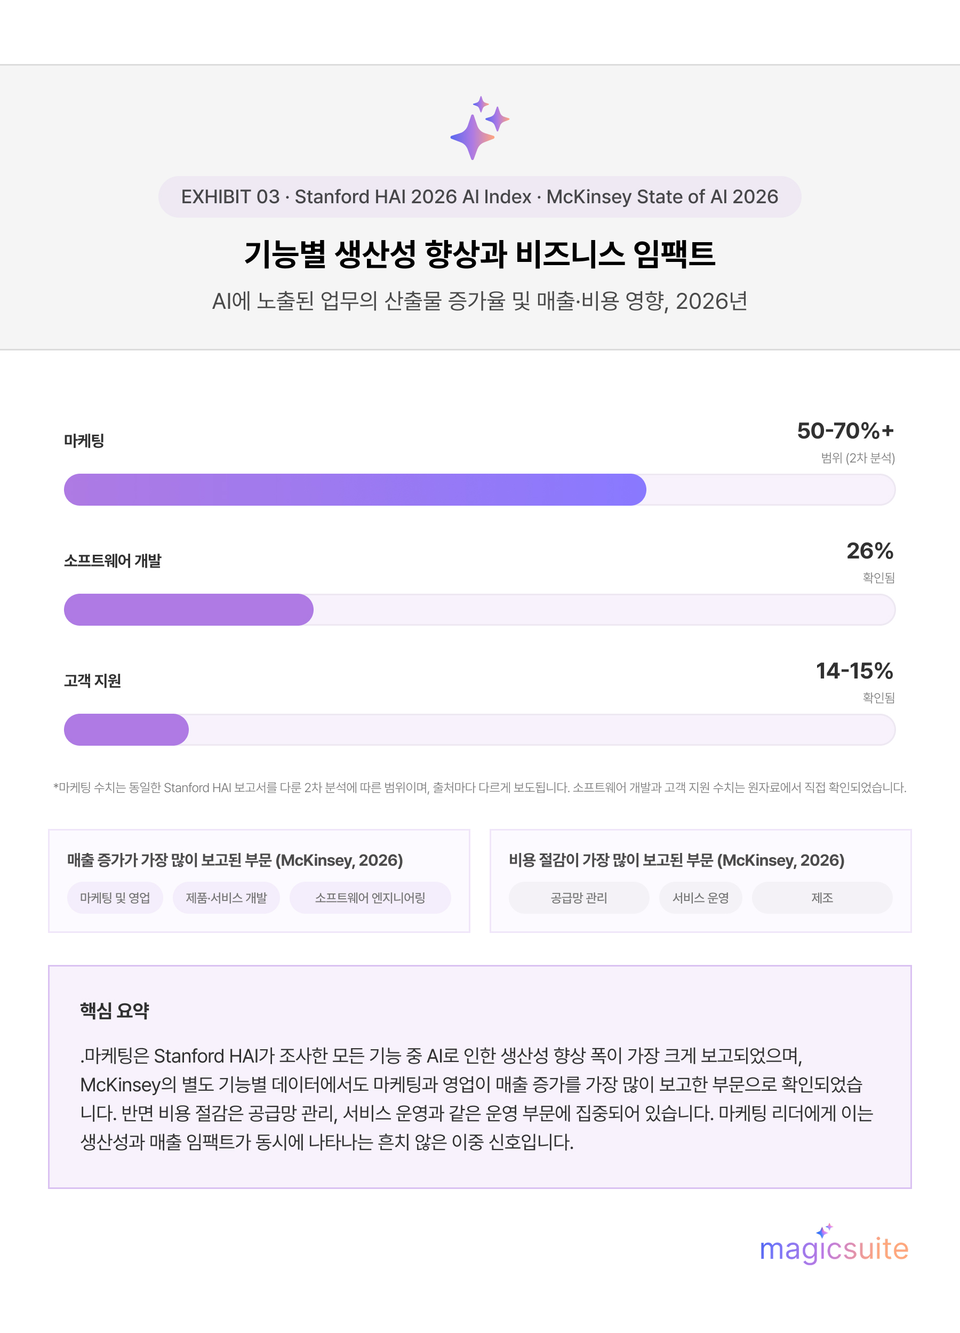This screenshot has width=960, height=1333.
Task: Click the 14-15% value label
Action: tap(855, 671)
